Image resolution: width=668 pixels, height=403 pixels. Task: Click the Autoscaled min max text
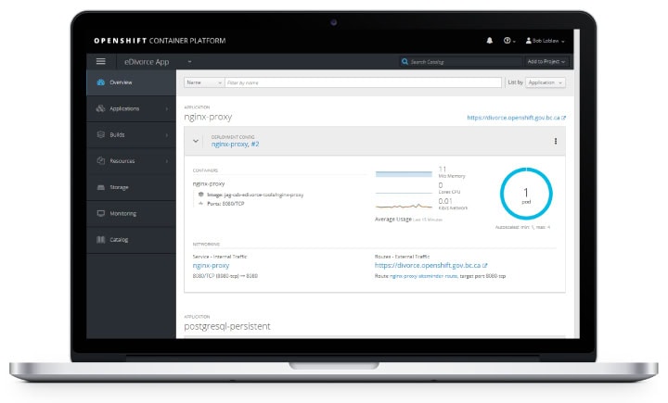point(522,227)
